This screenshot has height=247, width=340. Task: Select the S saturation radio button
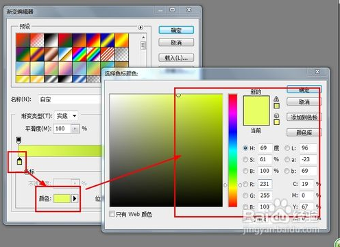245,159
